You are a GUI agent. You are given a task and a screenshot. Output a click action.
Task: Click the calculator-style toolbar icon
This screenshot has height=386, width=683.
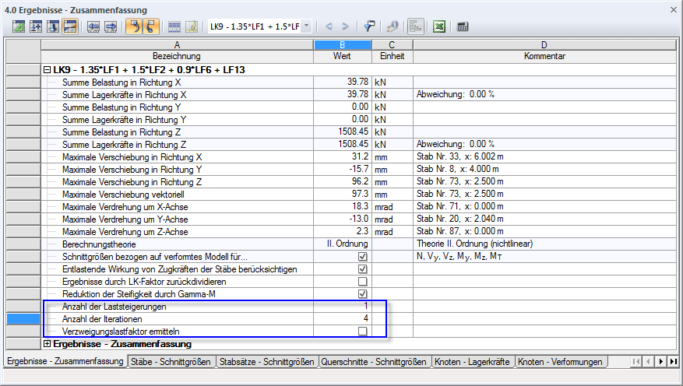point(463,26)
